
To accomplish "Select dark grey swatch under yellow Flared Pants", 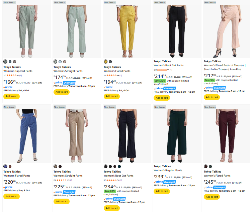I will [110, 62].
